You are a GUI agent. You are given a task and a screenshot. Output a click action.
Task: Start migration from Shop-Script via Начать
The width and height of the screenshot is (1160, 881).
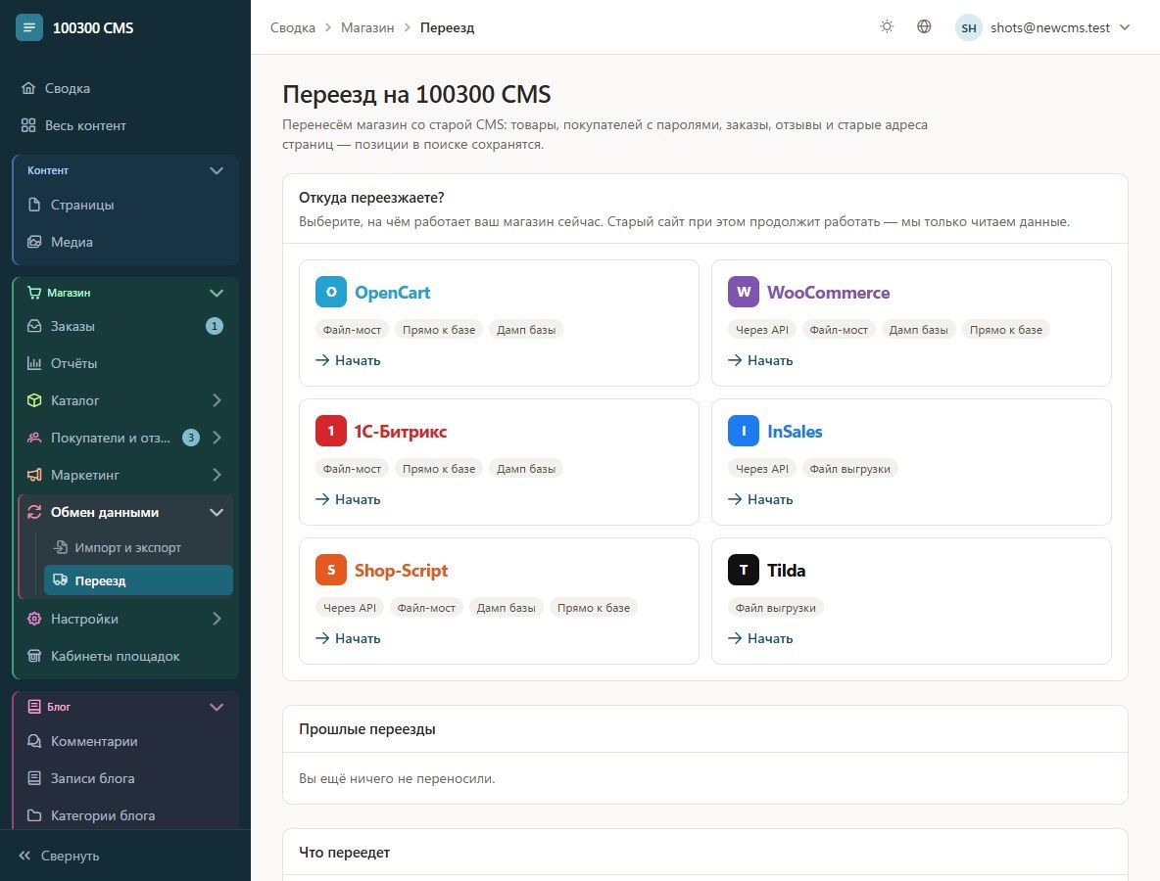348,638
